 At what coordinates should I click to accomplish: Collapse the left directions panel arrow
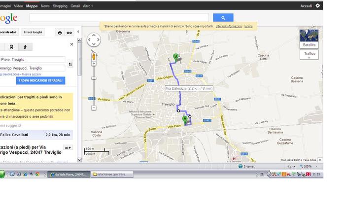[x=78, y=32]
